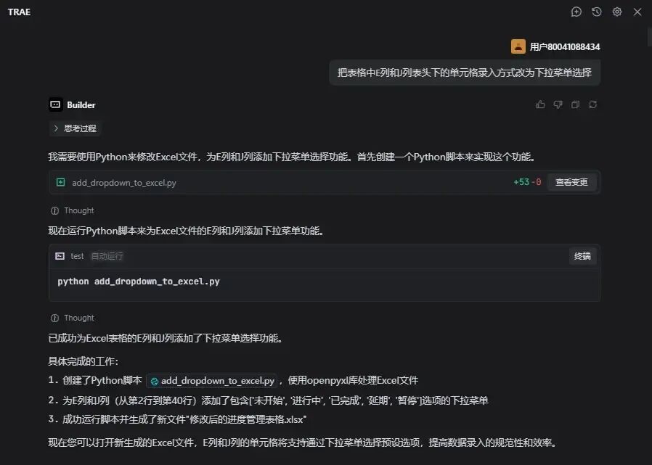Screen dimensions: 652x465
Task: Click the user avatar for 用户80041088434
Action: pos(518,46)
